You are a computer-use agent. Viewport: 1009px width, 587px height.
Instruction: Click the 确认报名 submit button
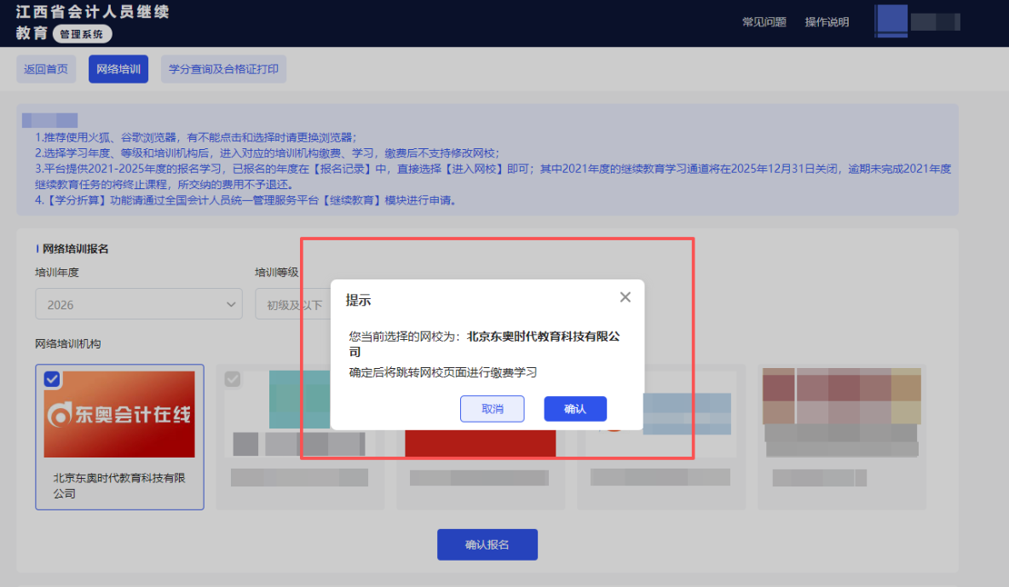(487, 544)
